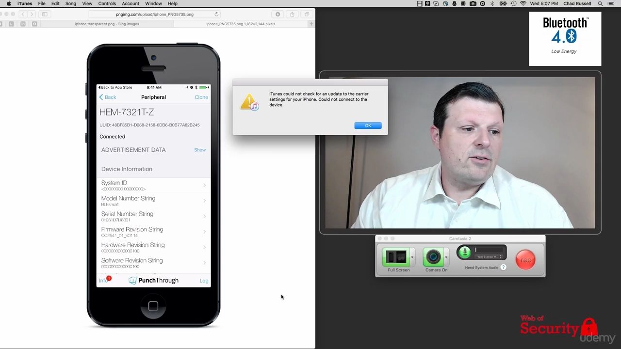Open the Hardware Revision String row chevron

click(204, 247)
